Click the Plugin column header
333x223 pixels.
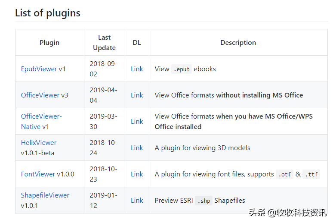(x=49, y=42)
